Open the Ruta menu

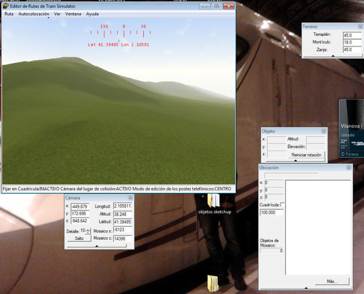[9, 13]
